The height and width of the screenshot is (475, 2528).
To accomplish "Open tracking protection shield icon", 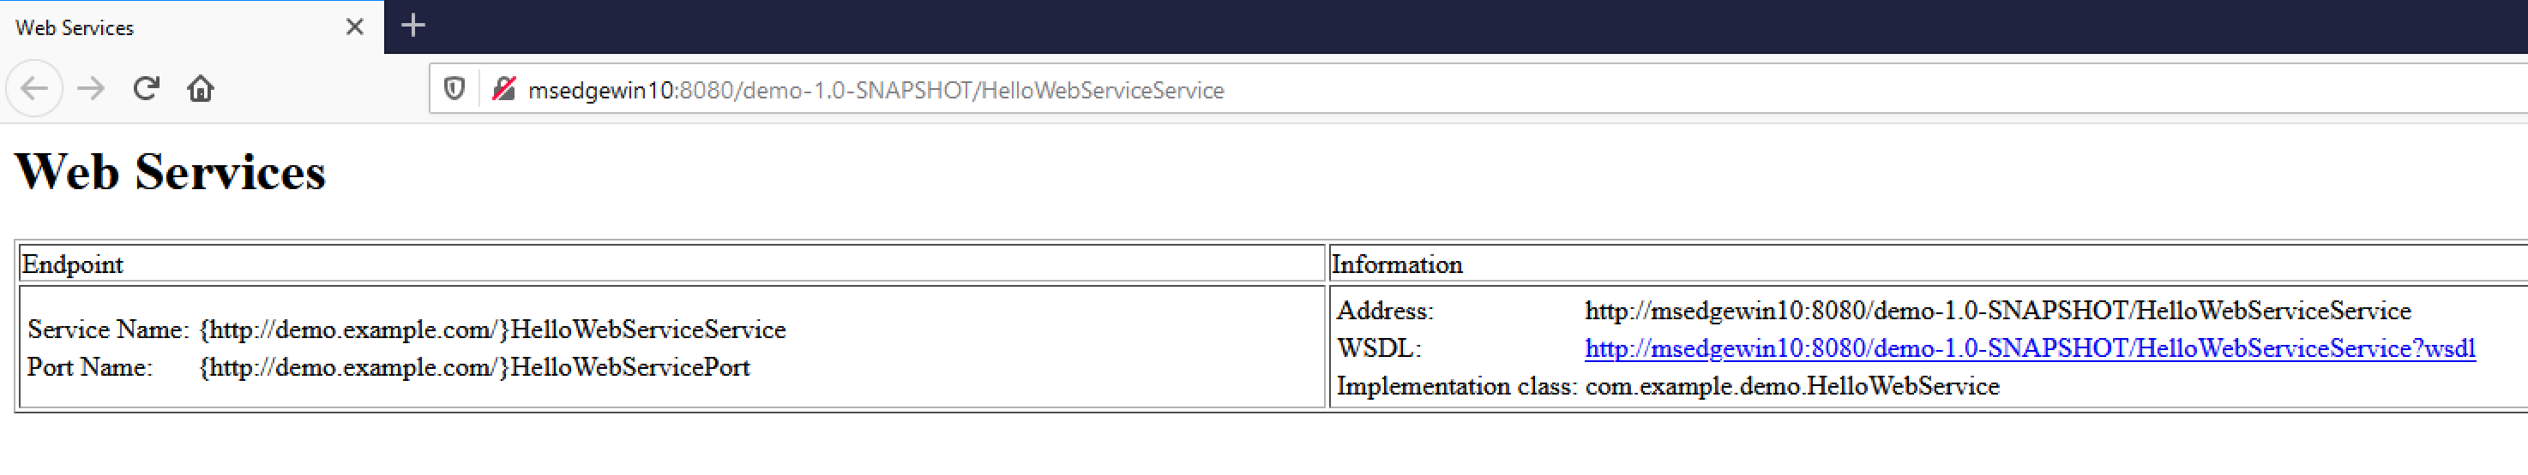I will (x=454, y=90).
